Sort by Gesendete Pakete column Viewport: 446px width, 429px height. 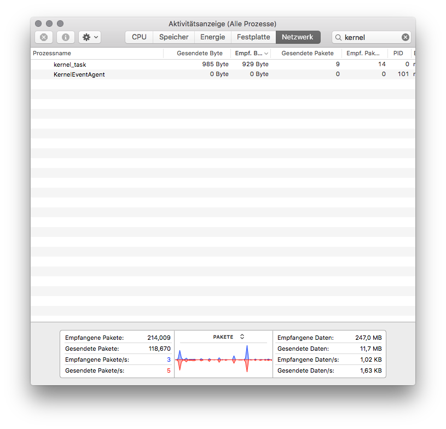pyautogui.click(x=307, y=53)
